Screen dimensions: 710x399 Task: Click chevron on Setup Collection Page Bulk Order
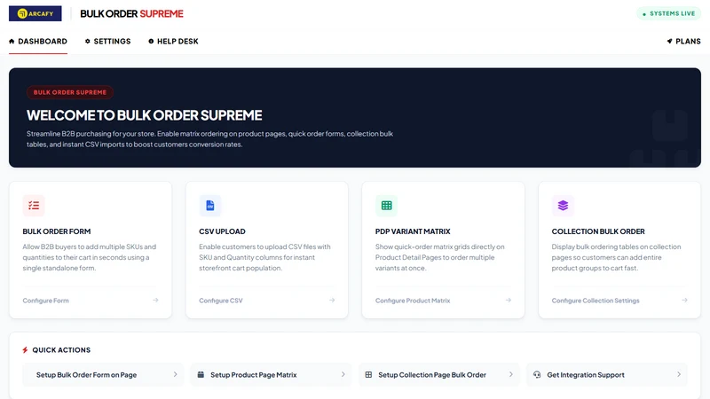(x=511, y=374)
